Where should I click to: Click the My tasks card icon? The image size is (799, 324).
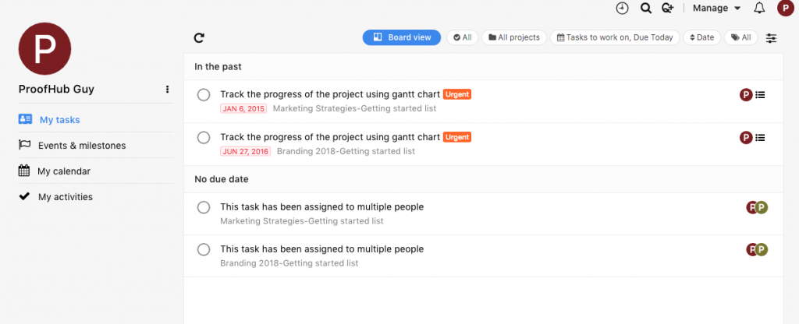[x=25, y=119]
